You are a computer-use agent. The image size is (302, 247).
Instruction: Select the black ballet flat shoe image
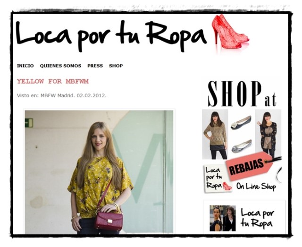(241, 123)
